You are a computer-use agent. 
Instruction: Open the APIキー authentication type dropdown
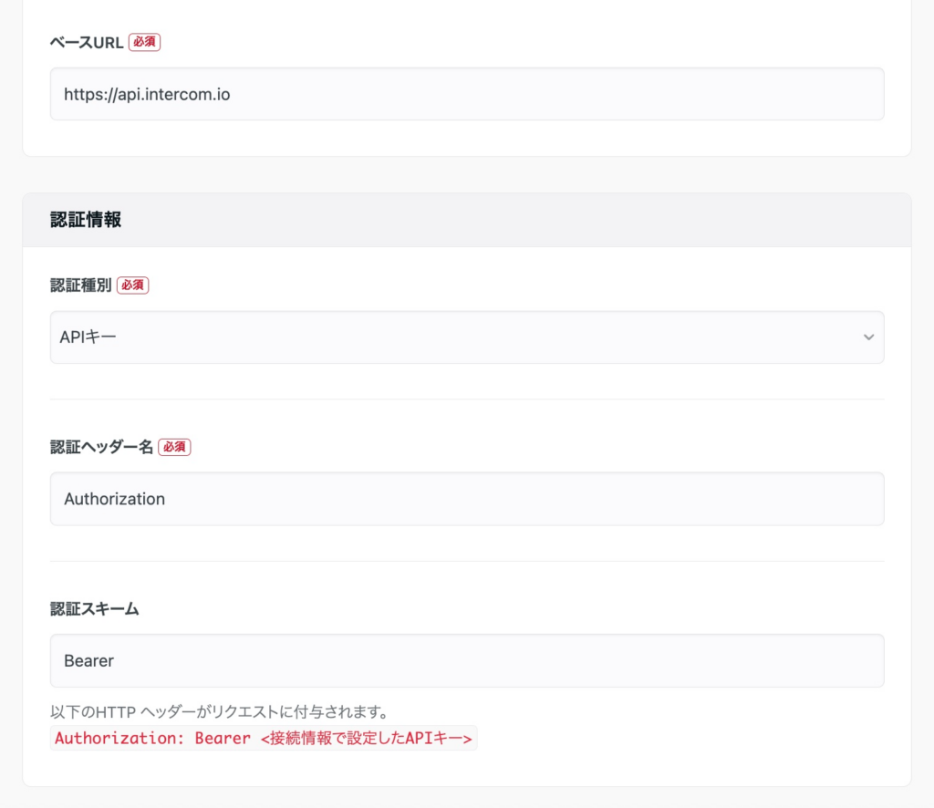(456, 337)
